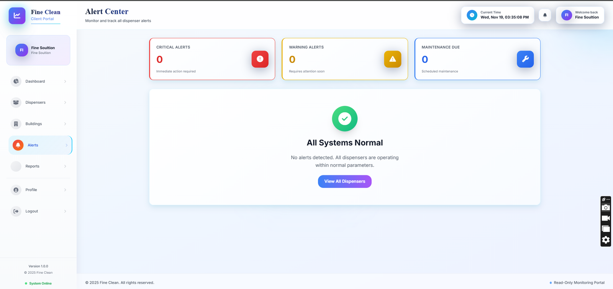
Task: Click the blue maintenance wrench icon
Action: [525, 59]
